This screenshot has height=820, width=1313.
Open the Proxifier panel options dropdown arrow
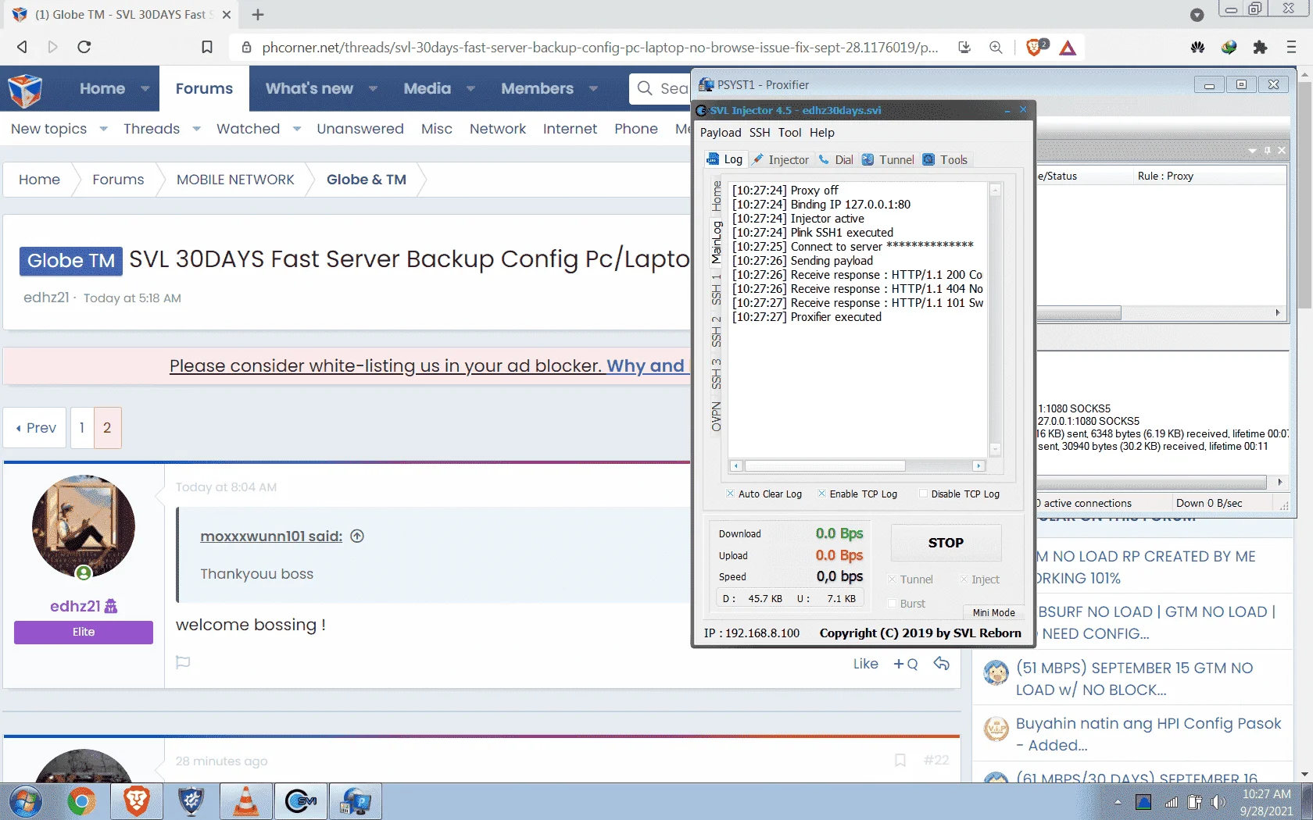pos(1253,150)
